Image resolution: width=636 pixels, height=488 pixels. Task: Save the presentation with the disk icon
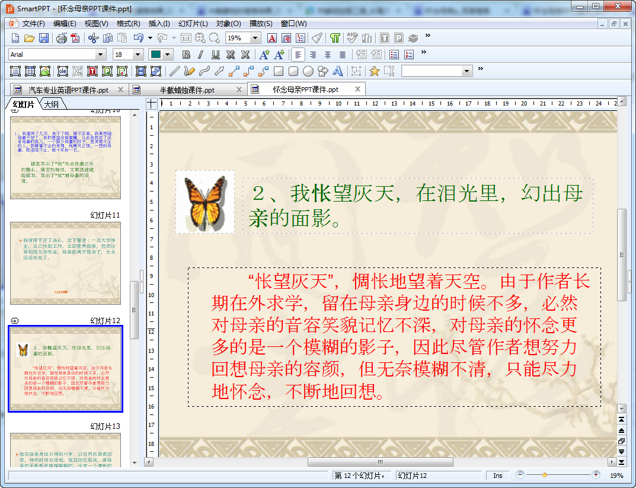43,38
